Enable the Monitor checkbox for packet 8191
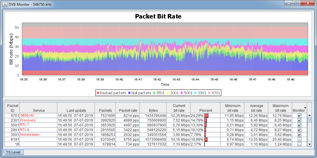 [299, 140]
